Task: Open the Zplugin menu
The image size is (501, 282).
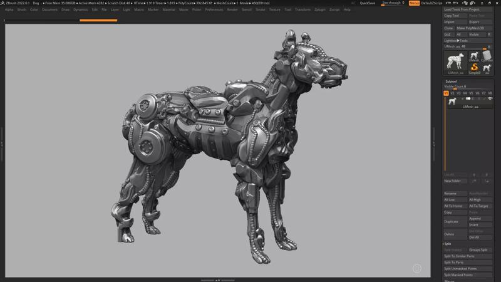Action: [319, 10]
